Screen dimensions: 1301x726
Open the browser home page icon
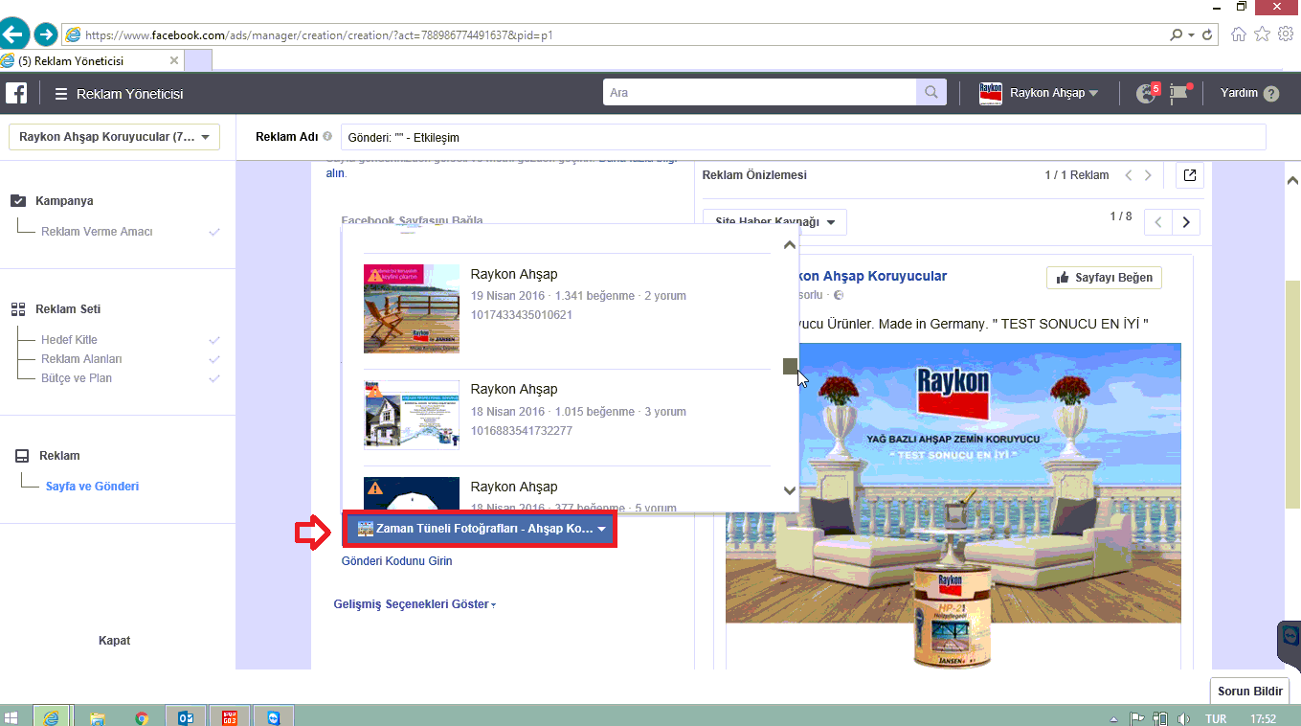[1239, 34]
